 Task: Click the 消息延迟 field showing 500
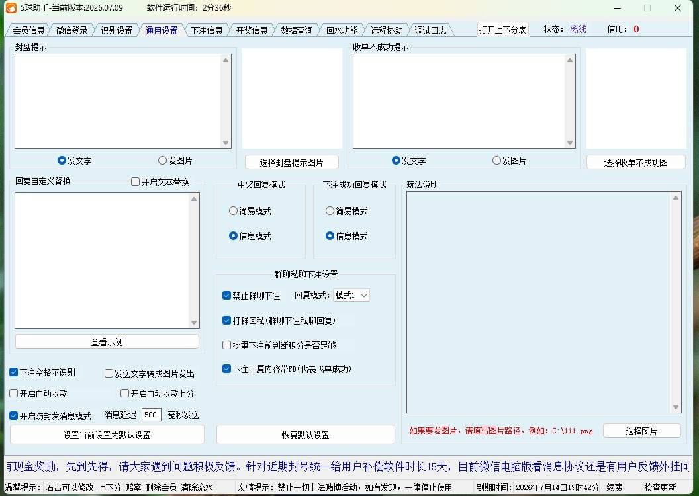pyautogui.click(x=151, y=415)
